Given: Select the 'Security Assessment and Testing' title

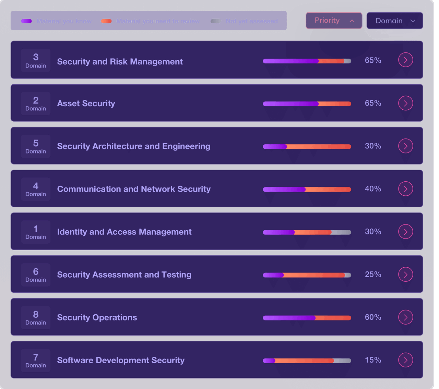Looking at the screenshot, I should [124, 275].
